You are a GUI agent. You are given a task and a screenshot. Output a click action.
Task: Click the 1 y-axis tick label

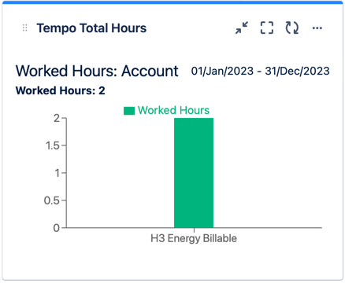57,173
